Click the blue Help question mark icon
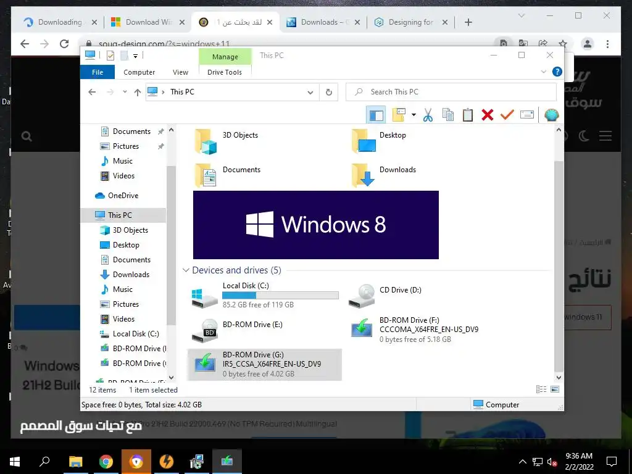Image resolution: width=632 pixels, height=474 pixels. (x=557, y=72)
